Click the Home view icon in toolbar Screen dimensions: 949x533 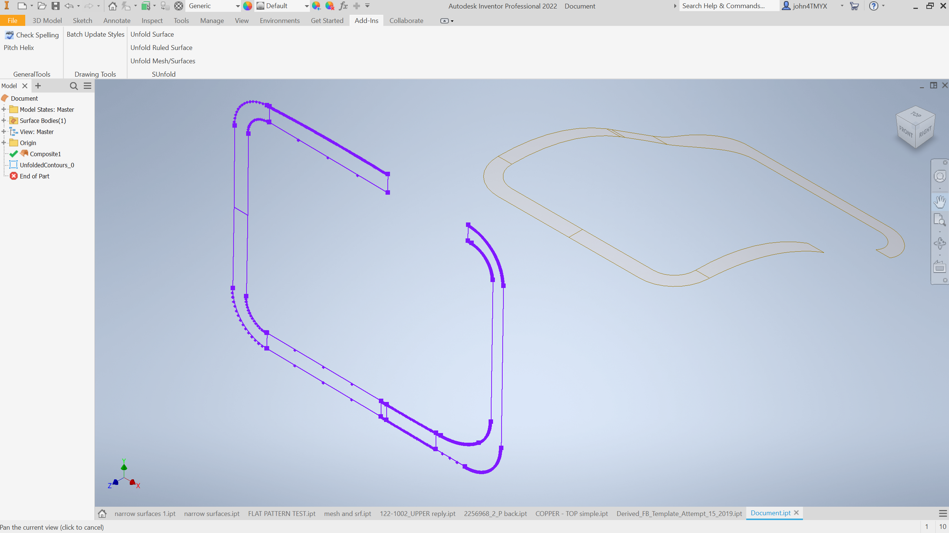pyautogui.click(x=112, y=6)
